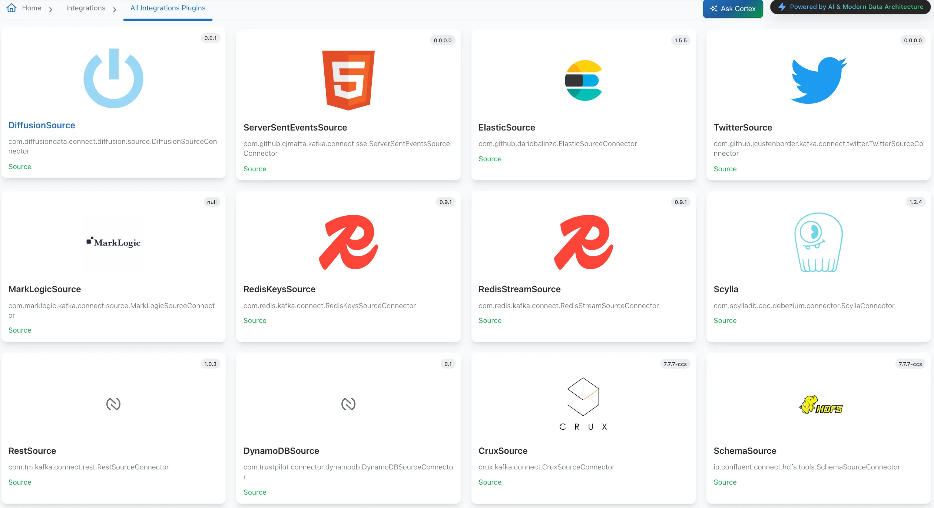
Task: Open the RedisKeysSource plugin title
Action: pyautogui.click(x=279, y=289)
